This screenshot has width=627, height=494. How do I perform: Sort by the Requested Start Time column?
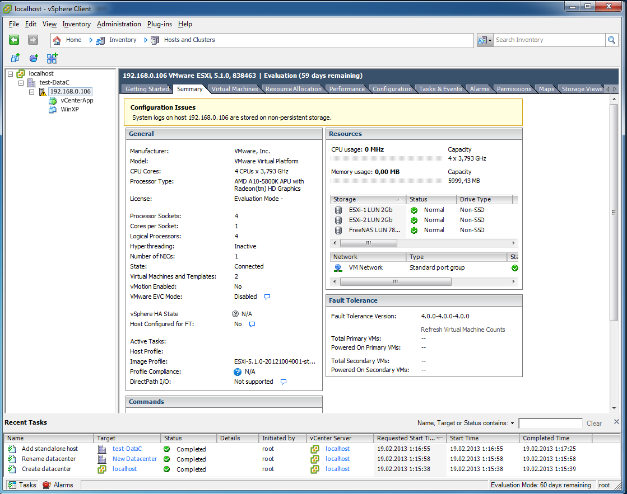[410, 438]
